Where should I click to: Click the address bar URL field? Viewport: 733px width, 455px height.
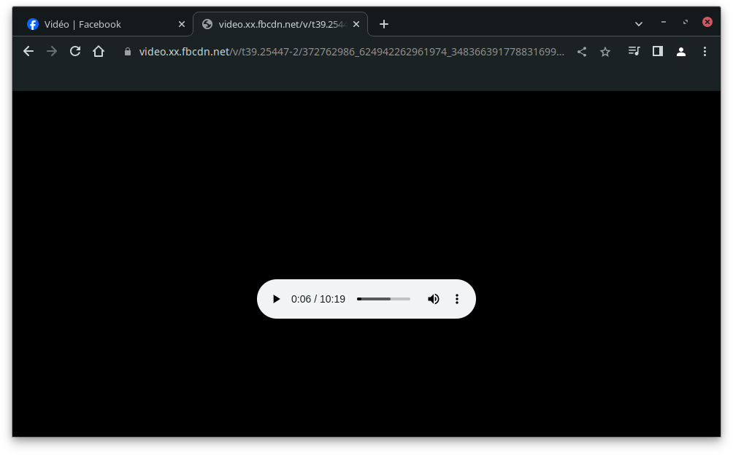(x=350, y=52)
